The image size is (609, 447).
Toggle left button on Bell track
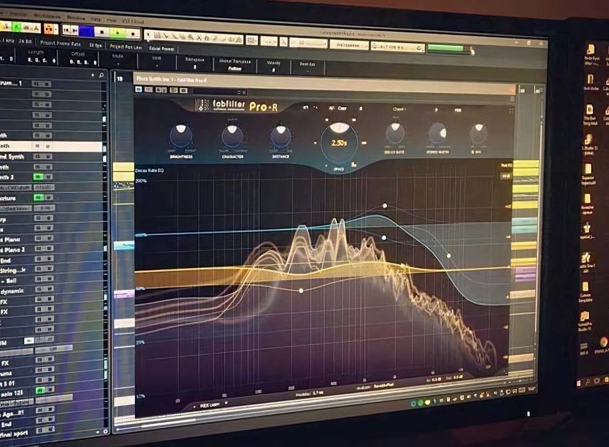pyautogui.click(x=39, y=279)
